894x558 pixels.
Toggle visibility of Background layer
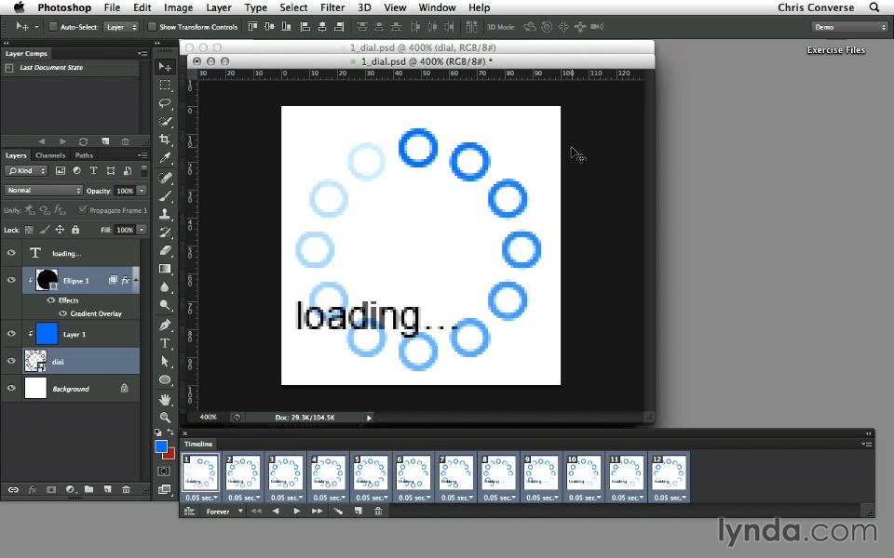[x=12, y=389]
